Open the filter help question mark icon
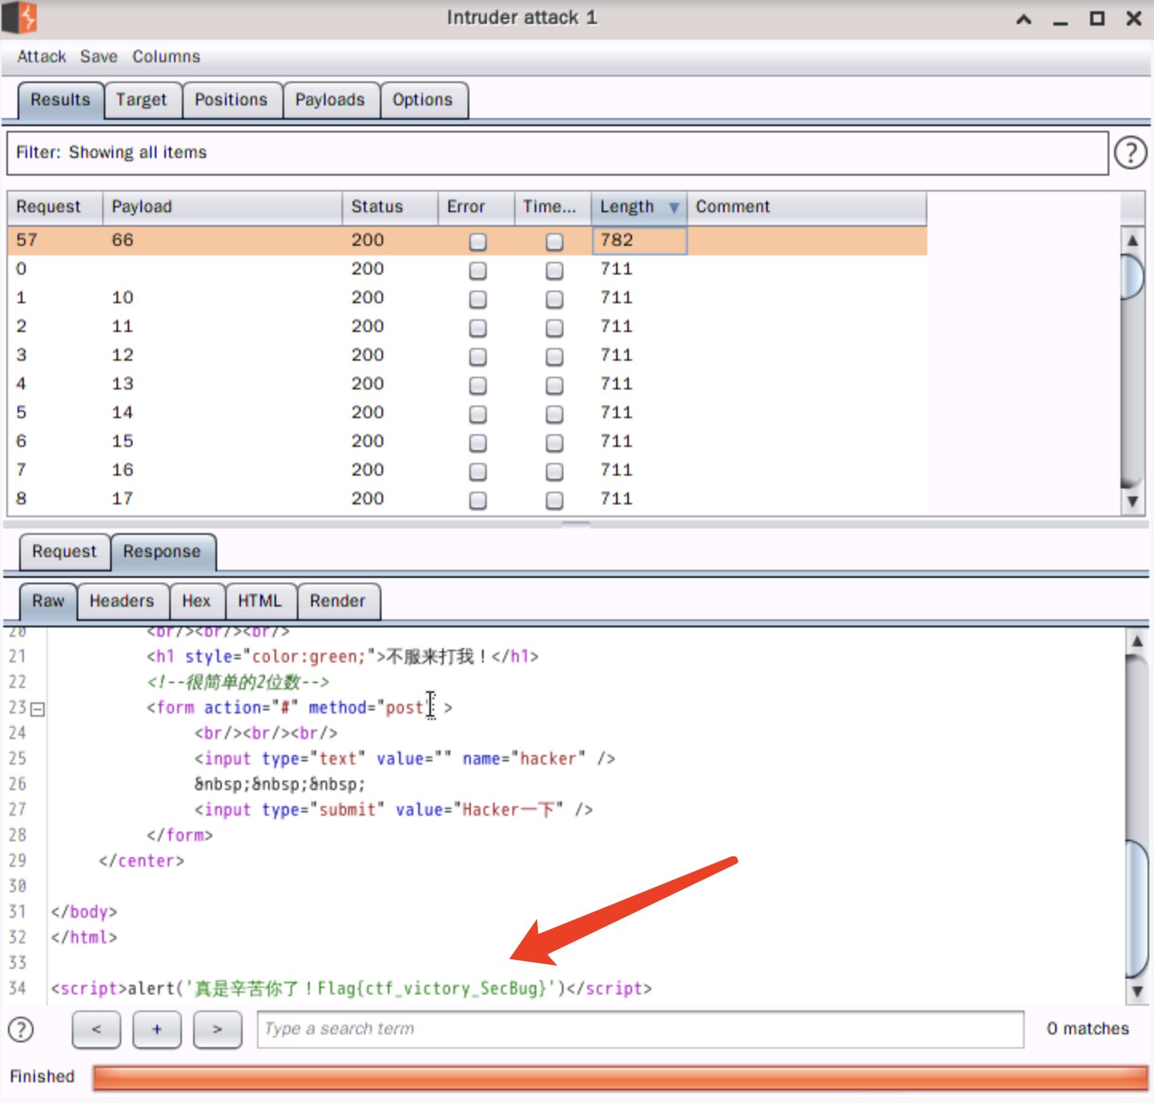 click(x=1130, y=152)
